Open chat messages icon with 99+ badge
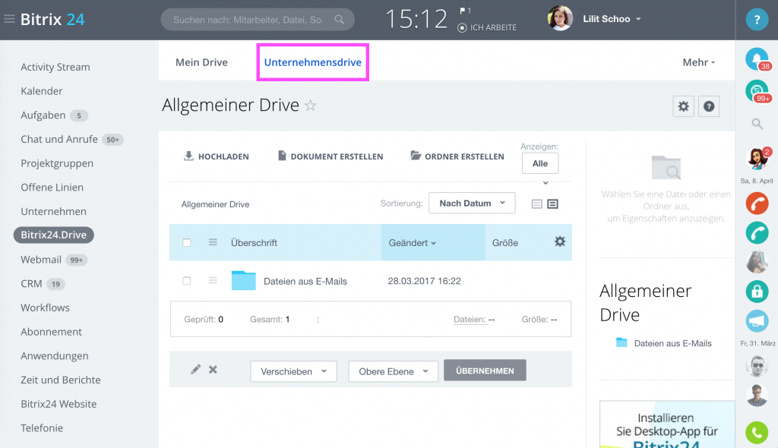This screenshot has width=778, height=448. [757, 91]
